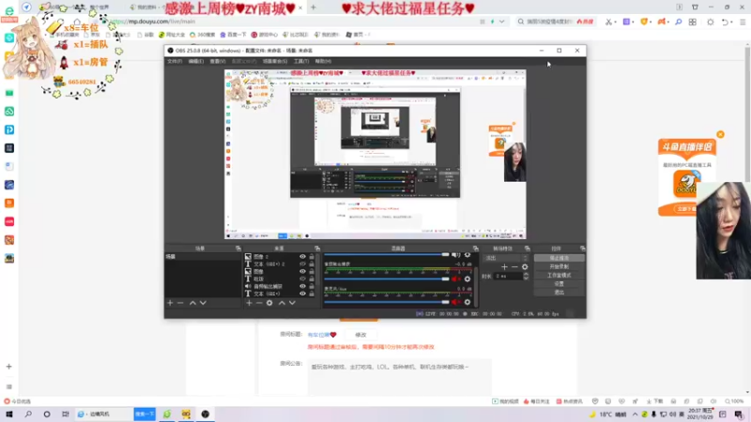Screen dimensions: 751x422
Task: Toggle the lock on the 音频输出捕获 source
Action: 312,286
